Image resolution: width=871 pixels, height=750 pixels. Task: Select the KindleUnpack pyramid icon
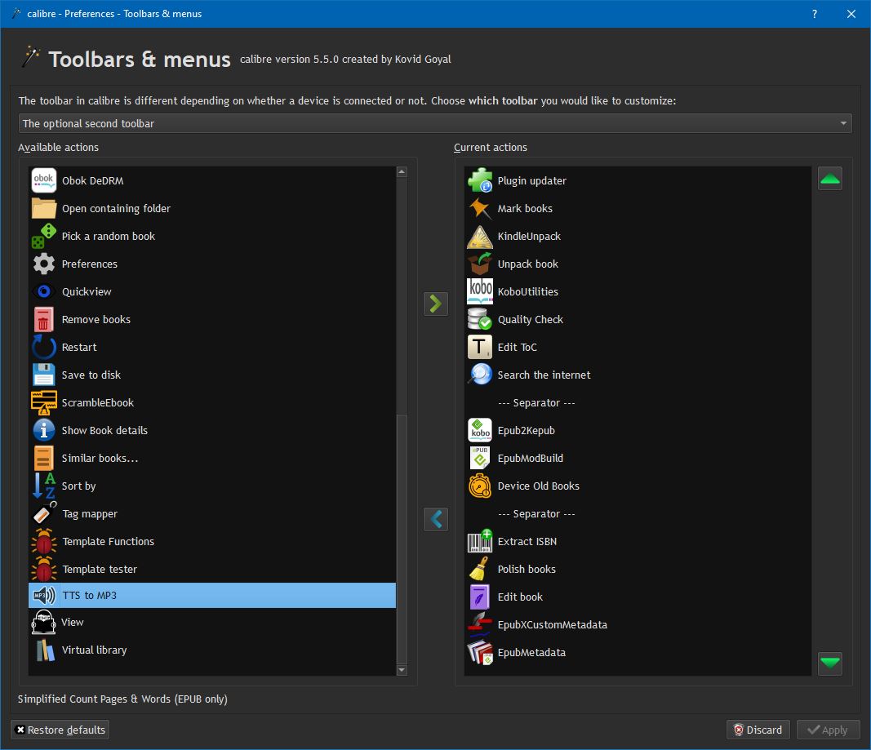(x=480, y=236)
